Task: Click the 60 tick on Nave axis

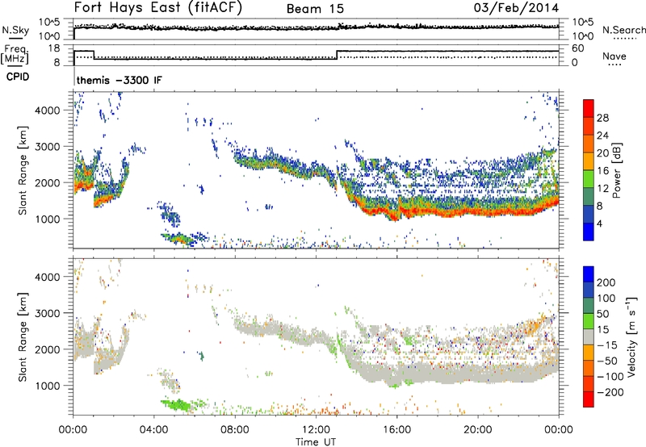Action: [578, 48]
